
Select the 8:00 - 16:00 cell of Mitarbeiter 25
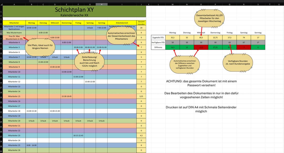click(32, 145)
